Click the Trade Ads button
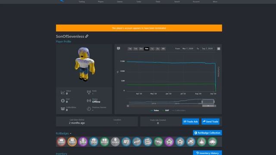Image resolution: width=276 pixels, height=155 pixels. [x=191, y=121]
